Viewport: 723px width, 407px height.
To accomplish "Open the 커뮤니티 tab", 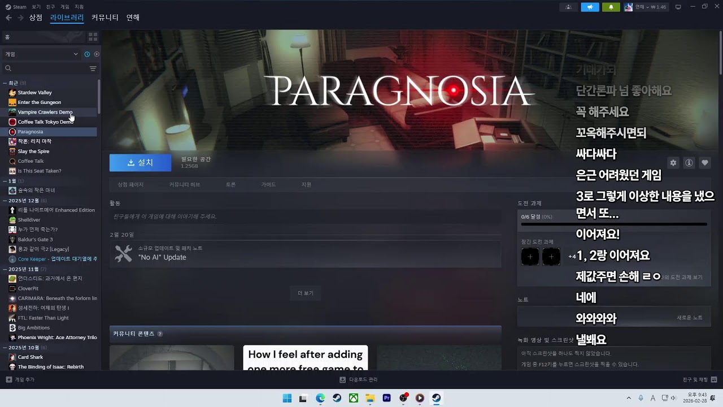I will (105, 18).
